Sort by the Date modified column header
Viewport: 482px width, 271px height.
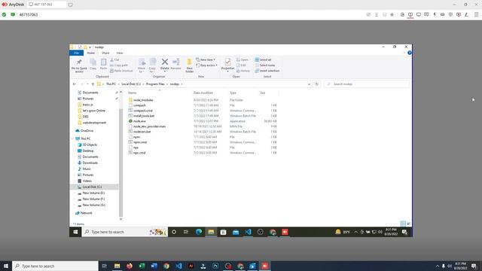[x=203, y=93]
